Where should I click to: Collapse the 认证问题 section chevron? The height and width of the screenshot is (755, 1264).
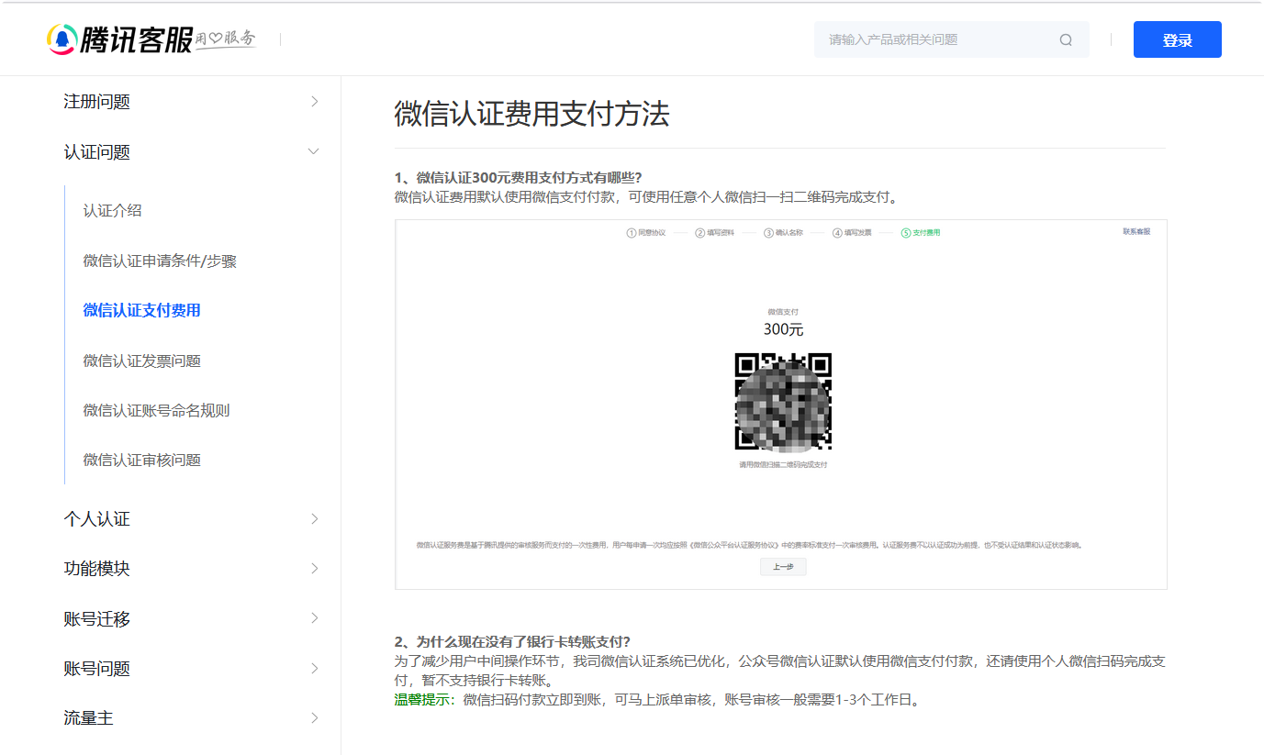tap(314, 151)
